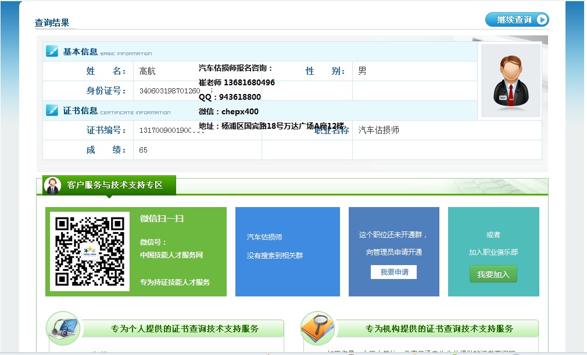Click the pencil icon beside 基本信息
This screenshot has width=587, height=355.
pos(52,51)
